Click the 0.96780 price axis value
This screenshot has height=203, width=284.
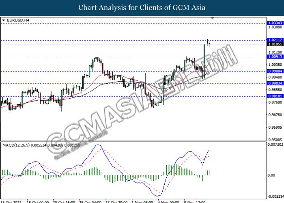click(275, 115)
